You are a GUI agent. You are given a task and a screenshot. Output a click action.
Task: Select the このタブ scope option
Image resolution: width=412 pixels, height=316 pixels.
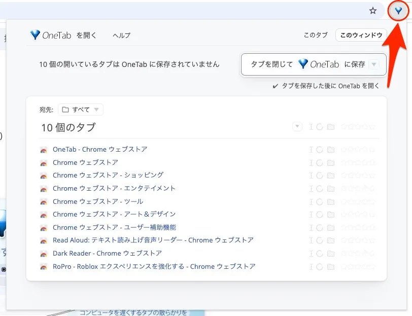pos(316,35)
